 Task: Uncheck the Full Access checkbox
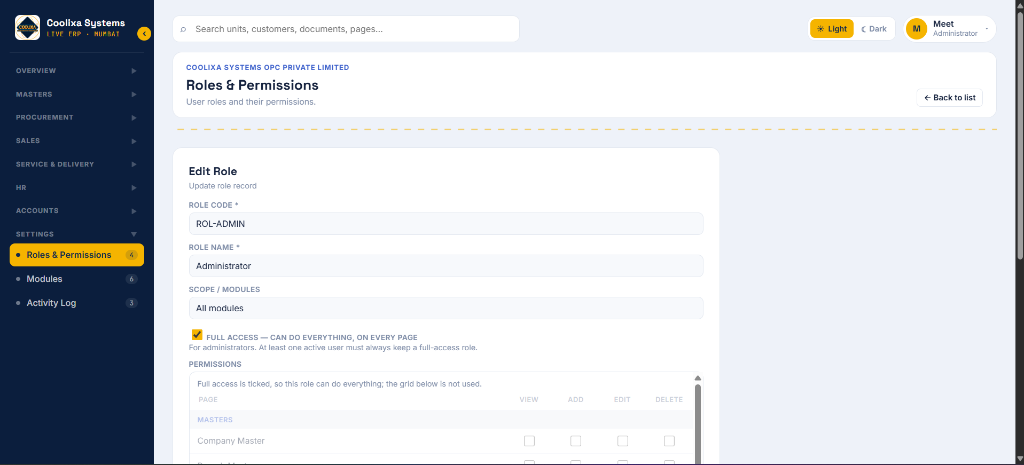(197, 335)
